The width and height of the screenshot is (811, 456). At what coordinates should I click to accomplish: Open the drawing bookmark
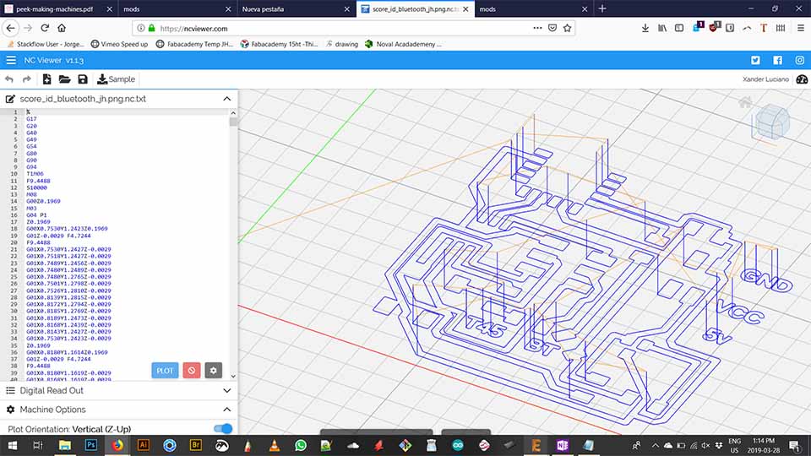(342, 44)
